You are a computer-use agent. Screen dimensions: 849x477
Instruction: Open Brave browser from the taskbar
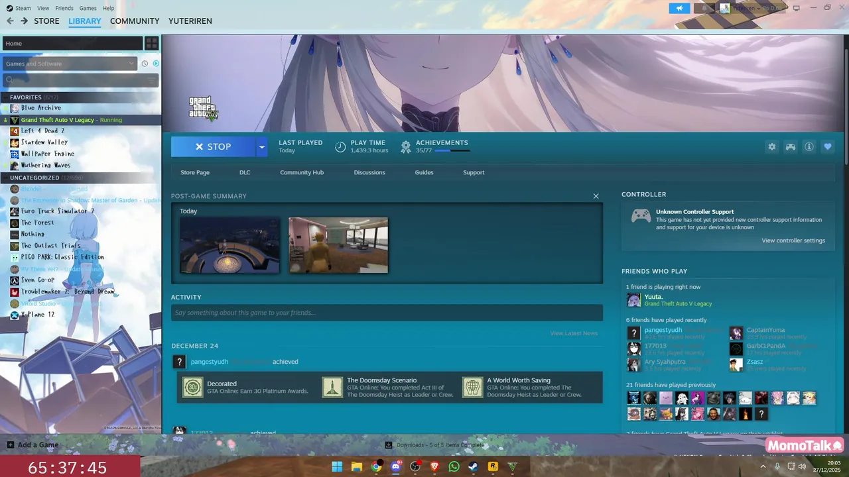(434, 466)
